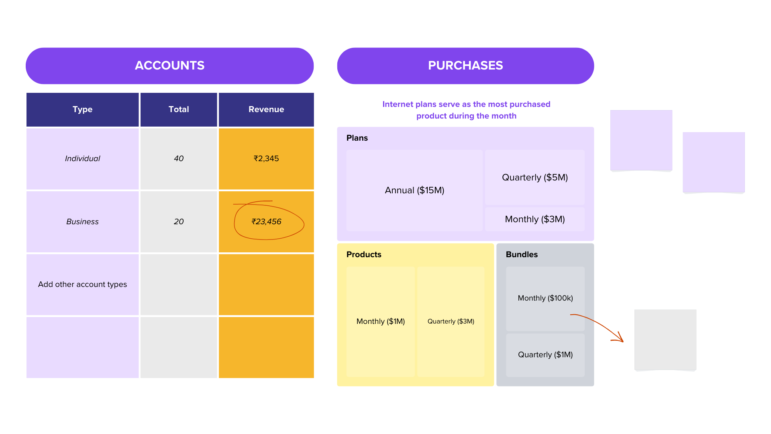The width and height of the screenshot is (771, 434).
Task: Select the Products Quarterly ($3M) block
Action: (x=451, y=321)
